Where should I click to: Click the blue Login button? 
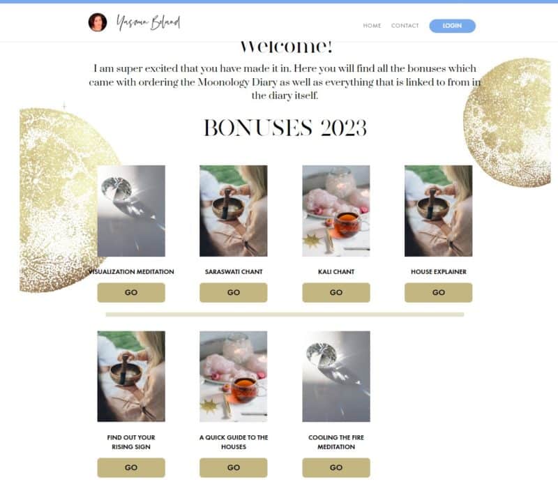(x=452, y=26)
